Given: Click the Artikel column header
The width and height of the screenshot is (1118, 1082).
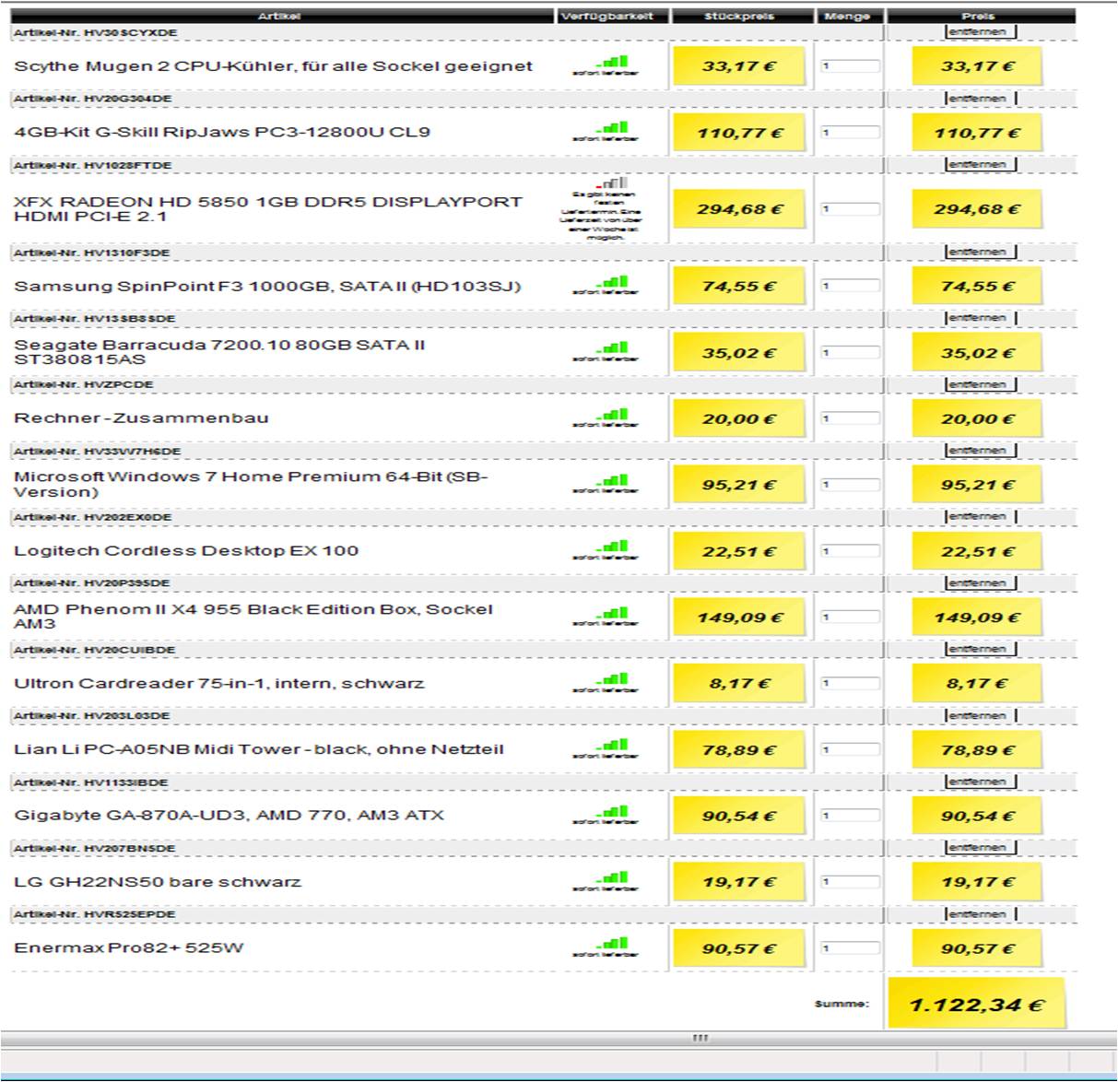Looking at the screenshot, I should coord(279,16).
